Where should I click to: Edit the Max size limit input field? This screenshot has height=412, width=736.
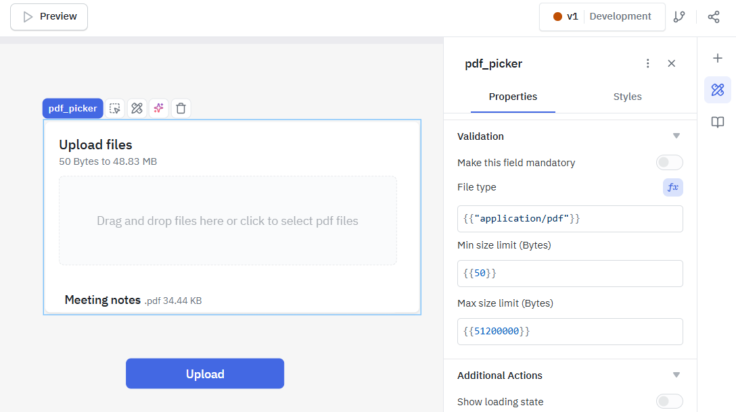pos(570,331)
